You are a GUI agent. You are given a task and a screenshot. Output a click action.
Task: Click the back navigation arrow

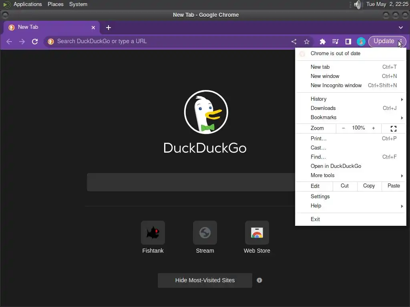9,42
